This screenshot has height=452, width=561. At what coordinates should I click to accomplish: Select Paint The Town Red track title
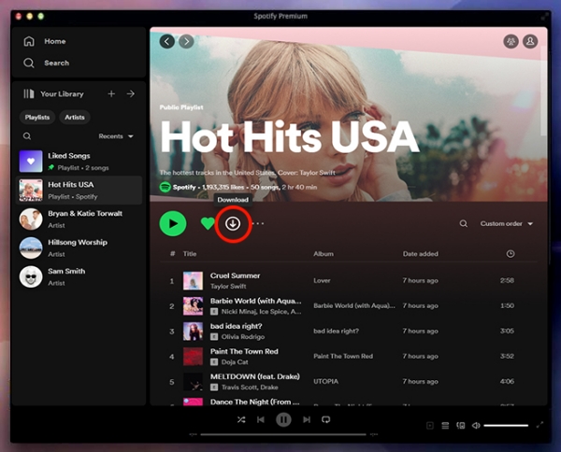coord(244,351)
